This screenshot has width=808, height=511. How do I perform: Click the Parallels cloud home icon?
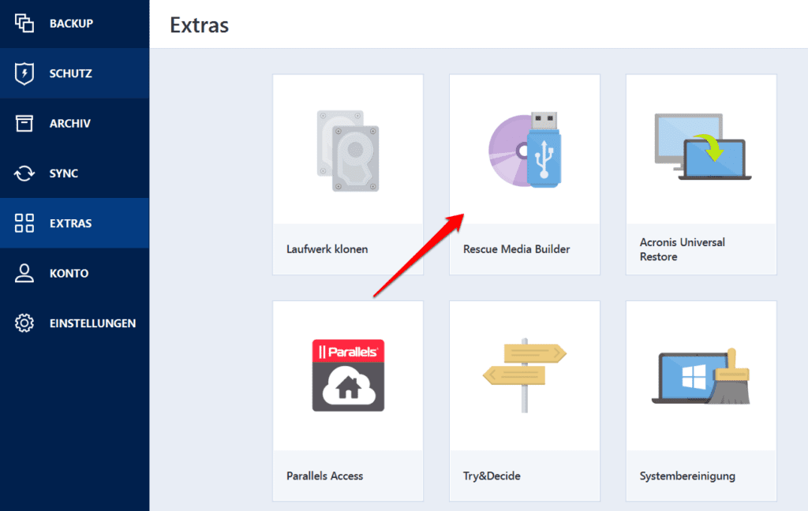click(x=348, y=375)
